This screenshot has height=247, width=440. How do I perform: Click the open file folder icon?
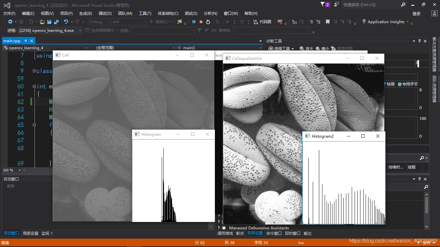click(x=42, y=22)
